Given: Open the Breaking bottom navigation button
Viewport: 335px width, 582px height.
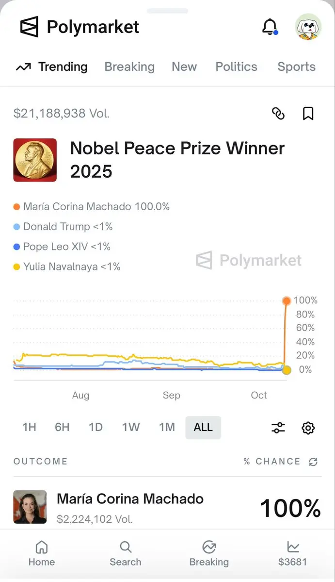Looking at the screenshot, I should (x=209, y=553).
